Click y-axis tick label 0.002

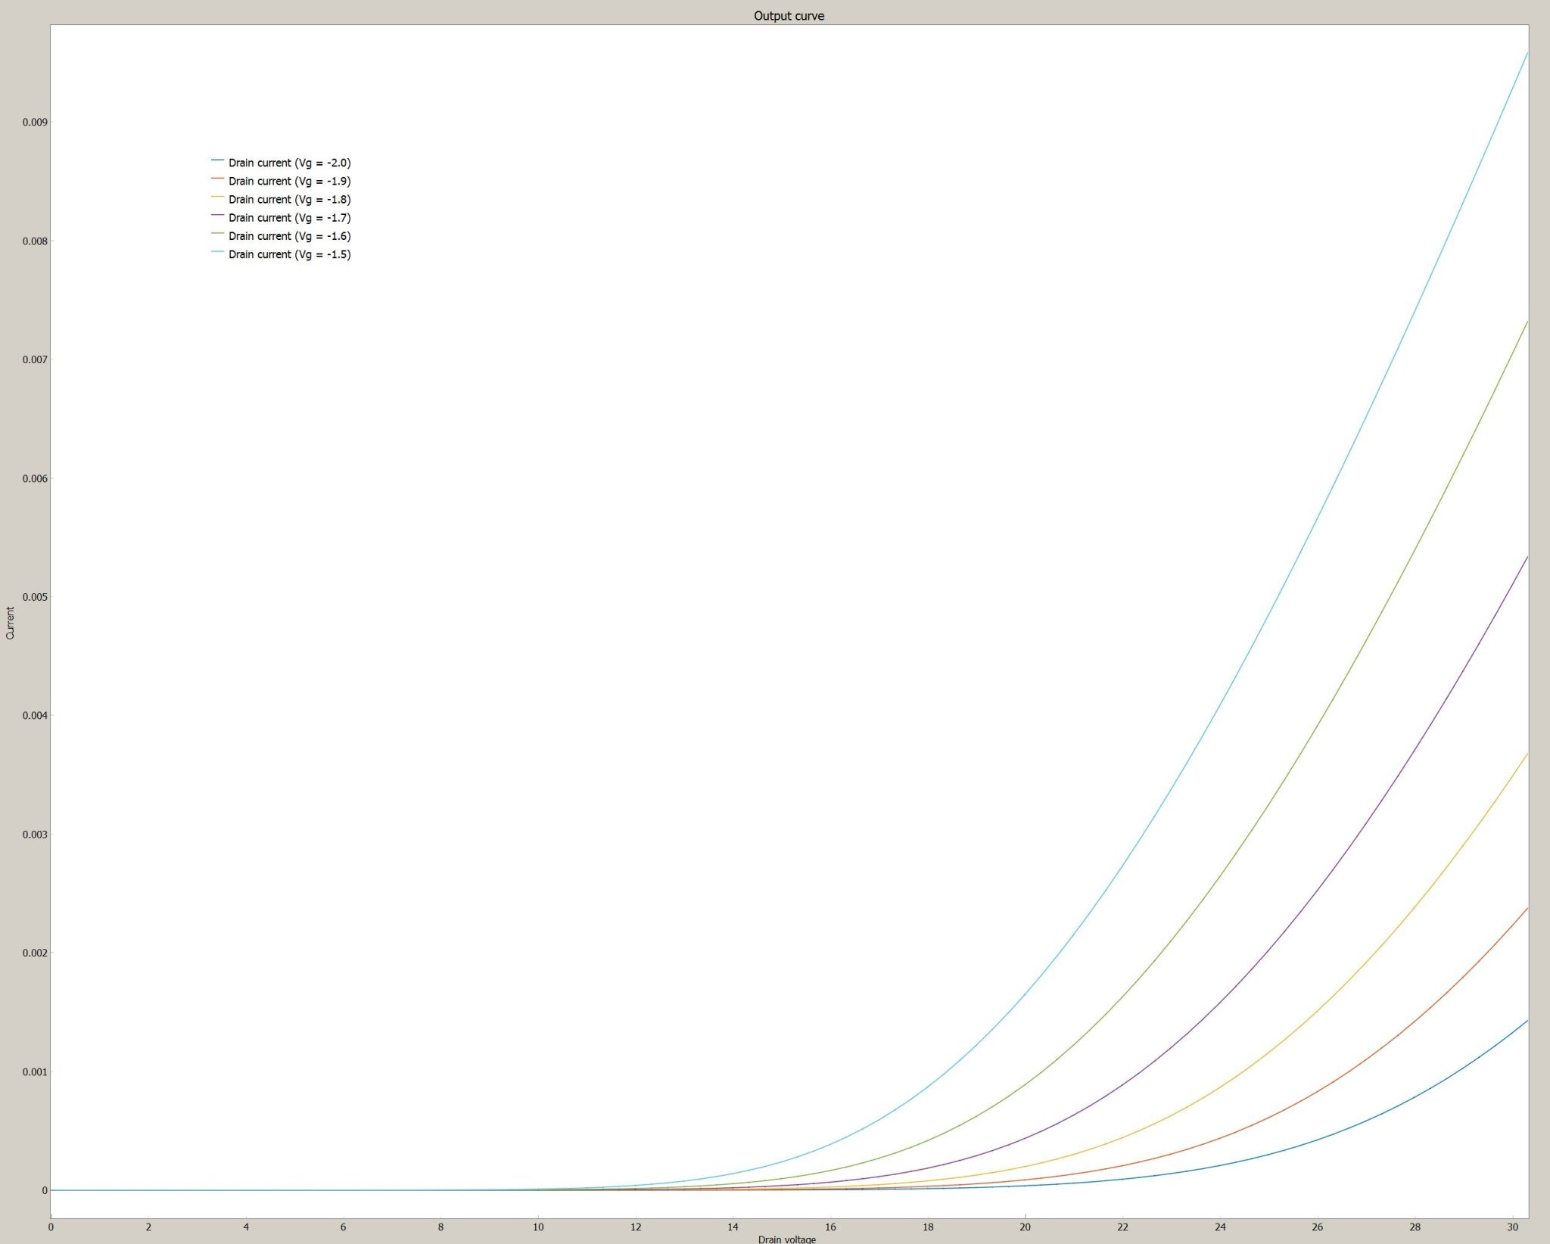[x=35, y=953]
